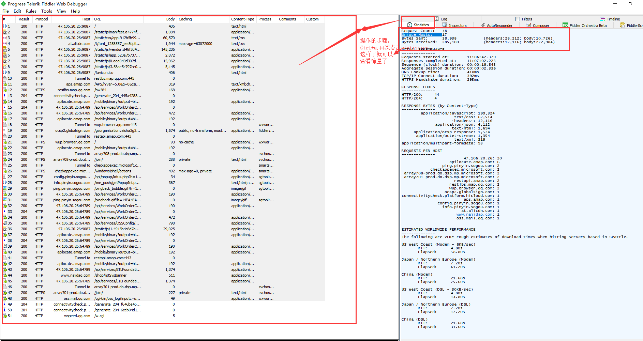Open the File menu
The width and height of the screenshot is (643, 341).
(6, 11)
